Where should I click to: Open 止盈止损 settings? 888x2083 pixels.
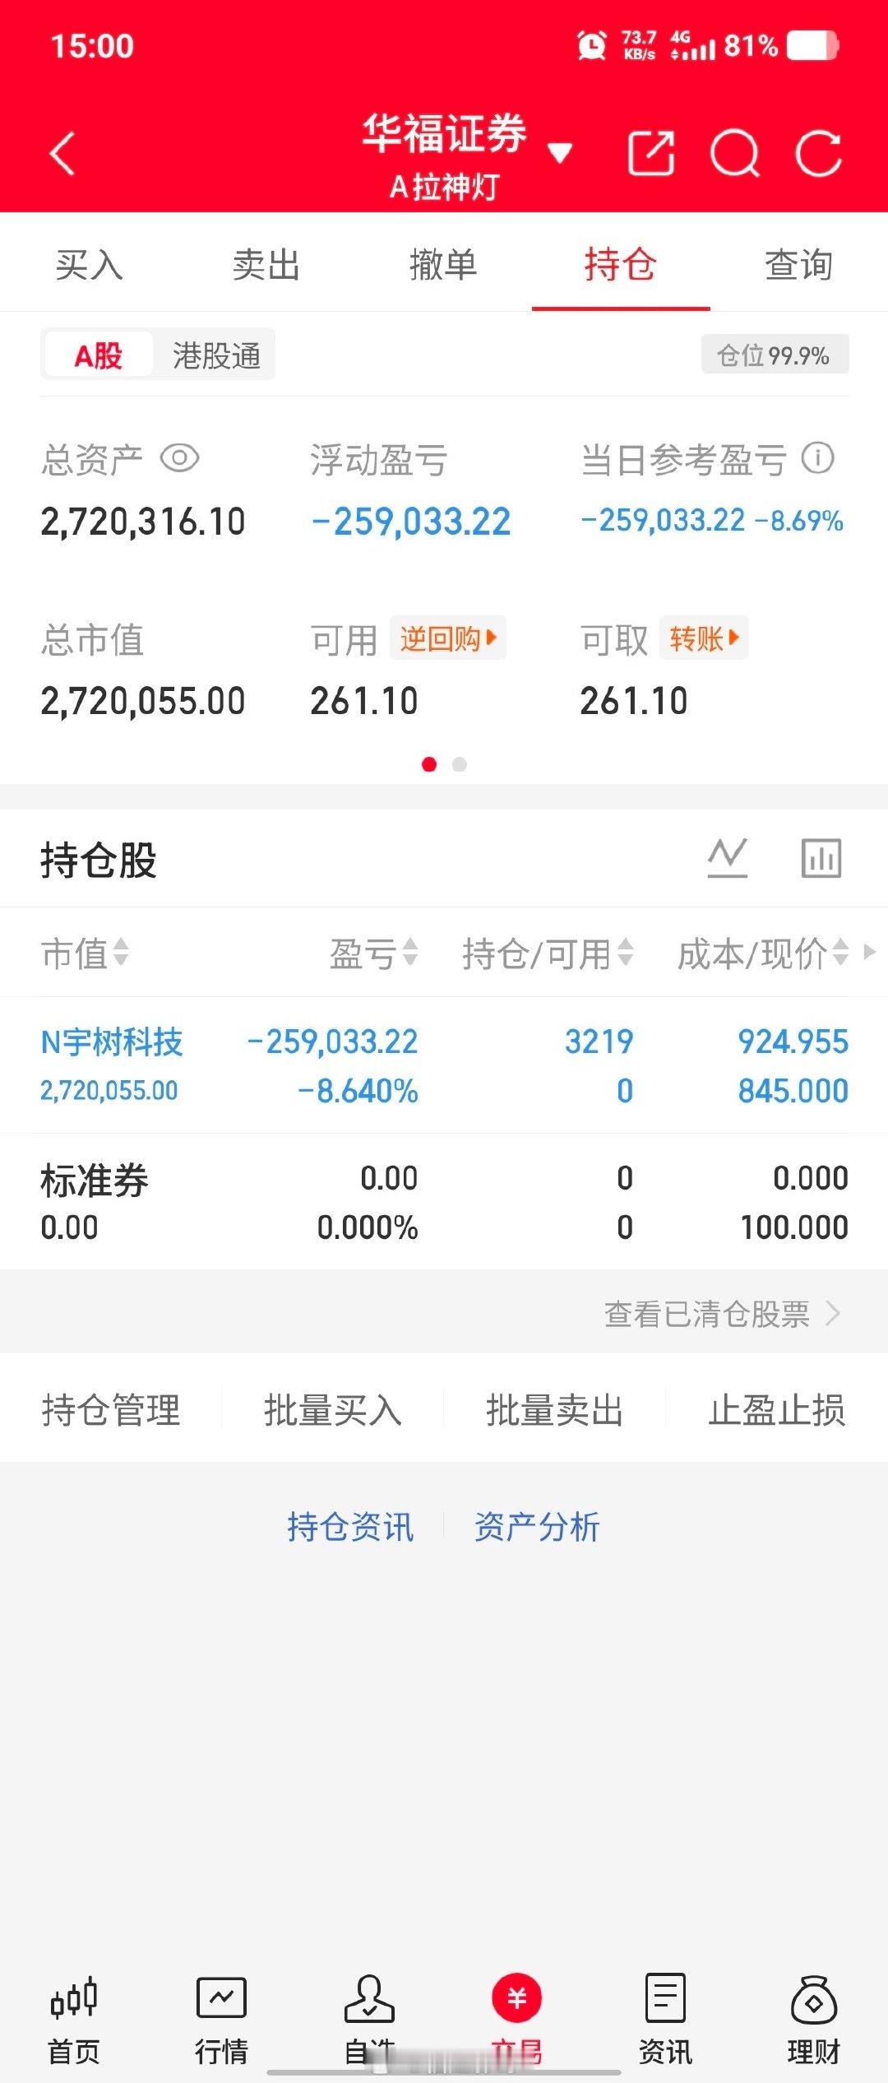(777, 1409)
